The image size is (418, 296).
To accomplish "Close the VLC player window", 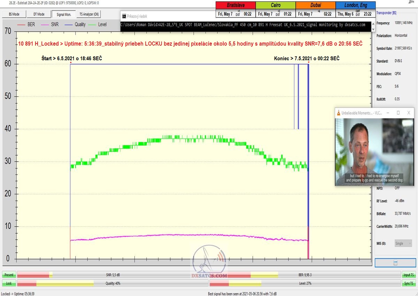I will pyautogui.click(x=409, y=113).
